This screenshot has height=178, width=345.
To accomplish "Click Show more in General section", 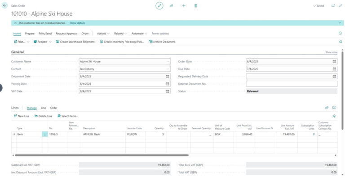I will (332, 52).
